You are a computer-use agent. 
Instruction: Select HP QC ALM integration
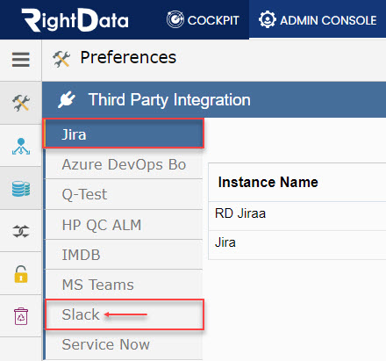click(x=124, y=225)
